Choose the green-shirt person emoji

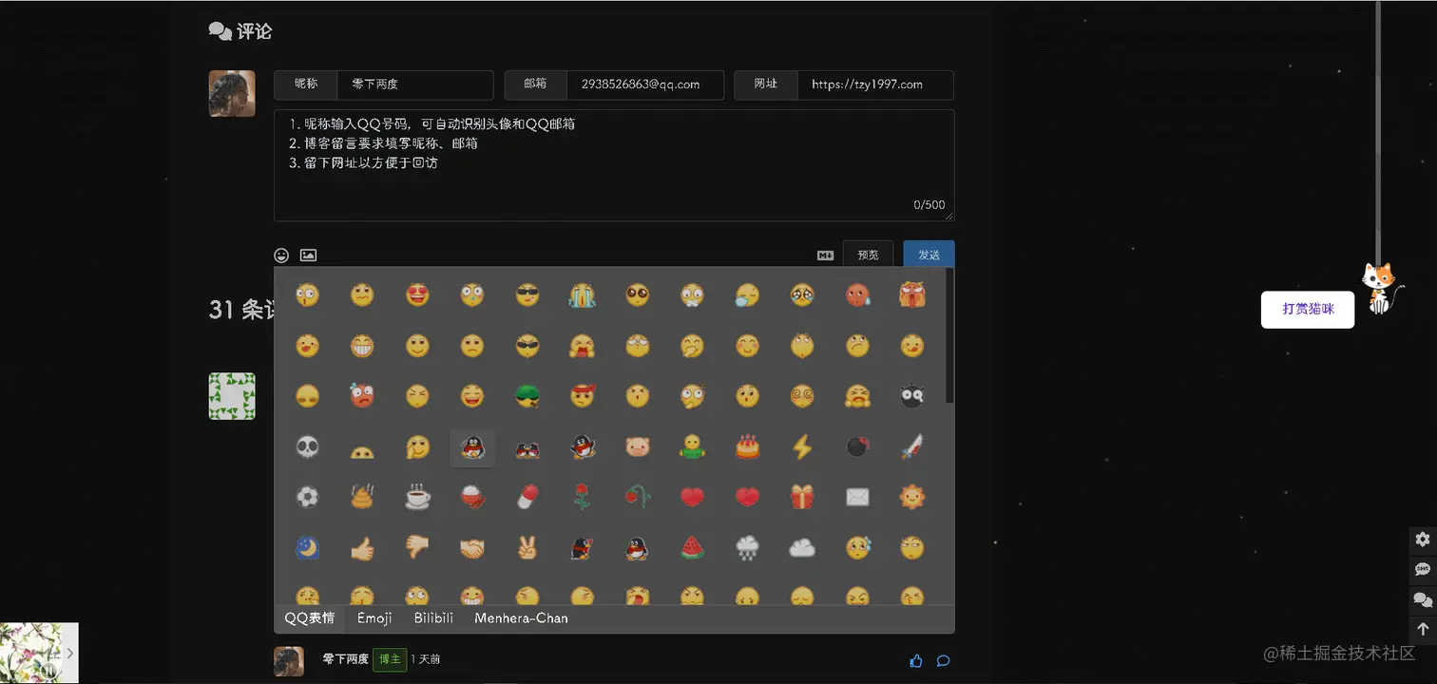(x=693, y=446)
